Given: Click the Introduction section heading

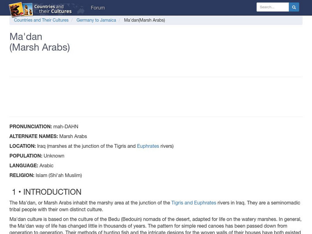Looking at the screenshot, I should pos(47,192).
